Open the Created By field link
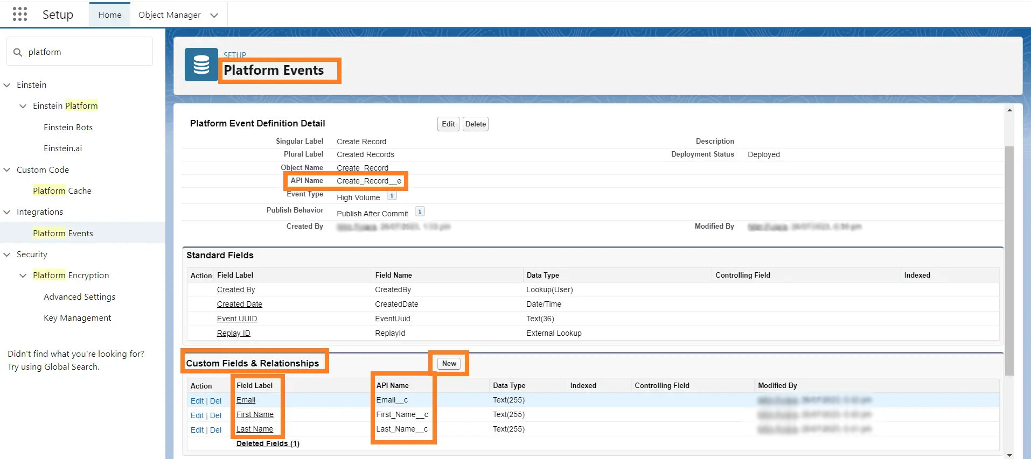Image resolution: width=1031 pixels, height=459 pixels. point(236,290)
